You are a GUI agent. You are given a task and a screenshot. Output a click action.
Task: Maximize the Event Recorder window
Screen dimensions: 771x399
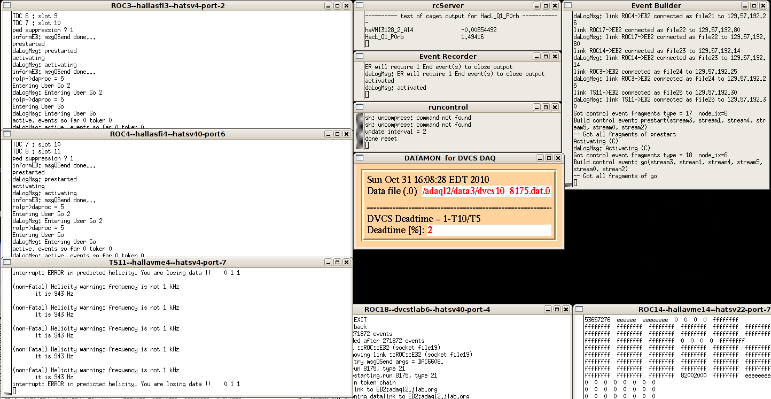pyautogui.click(x=546, y=56)
